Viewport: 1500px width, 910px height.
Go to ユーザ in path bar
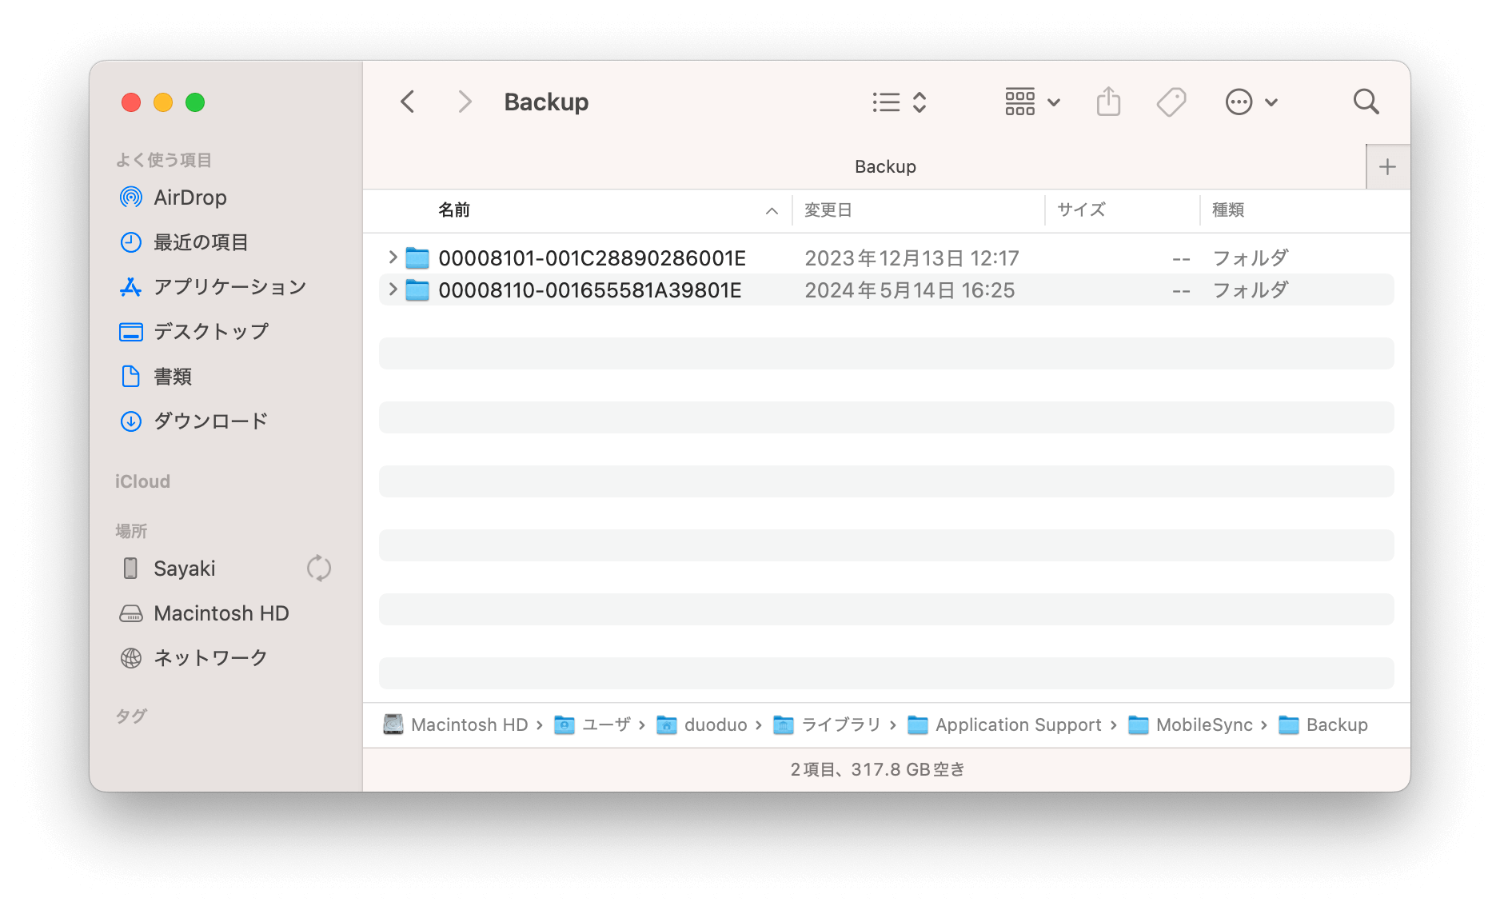point(592,724)
